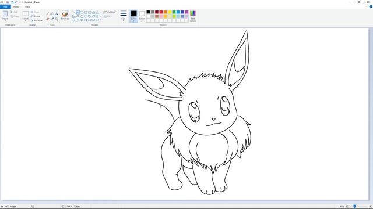Expand the Shapes gallery more arrow
This screenshot has width=373, height=209.
click(101, 20)
